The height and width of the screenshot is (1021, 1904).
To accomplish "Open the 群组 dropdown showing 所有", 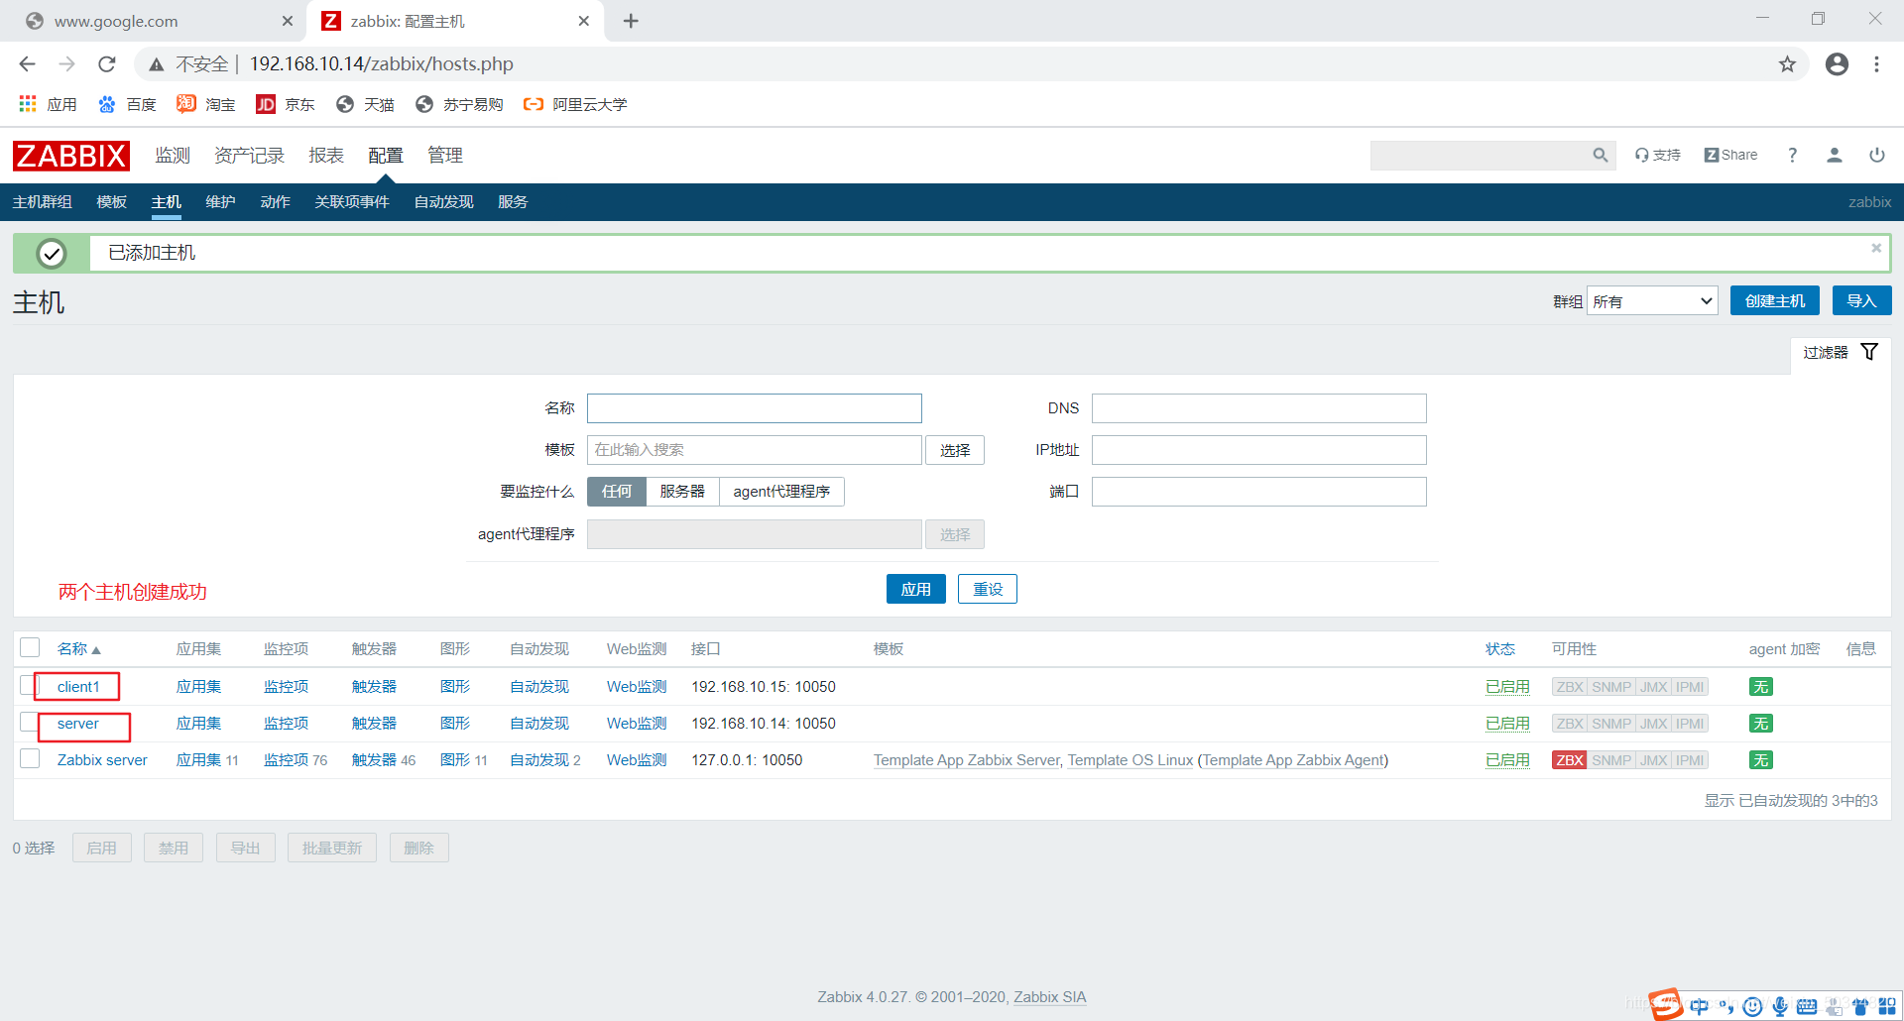I will click(x=1652, y=301).
